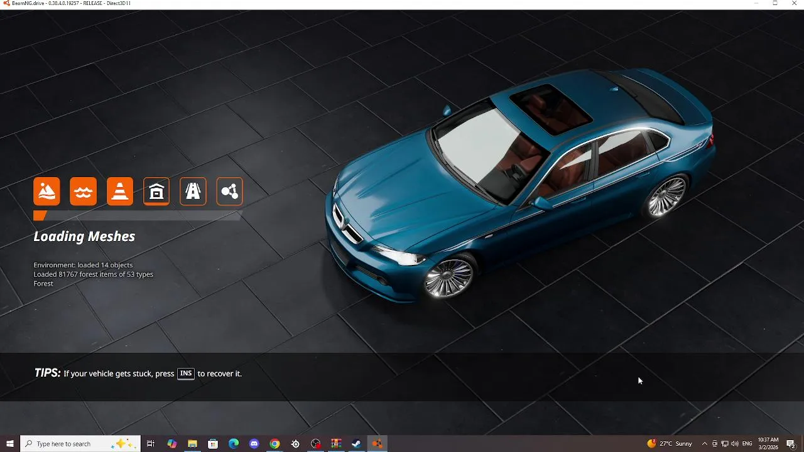The height and width of the screenshot is (452, 804).
Task: Click the water waves loading stage icon
Action: (84, 191)
